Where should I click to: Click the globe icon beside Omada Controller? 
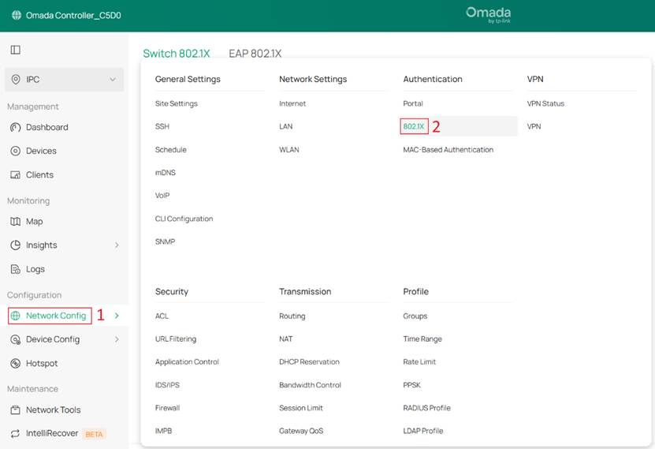[17, 15]
